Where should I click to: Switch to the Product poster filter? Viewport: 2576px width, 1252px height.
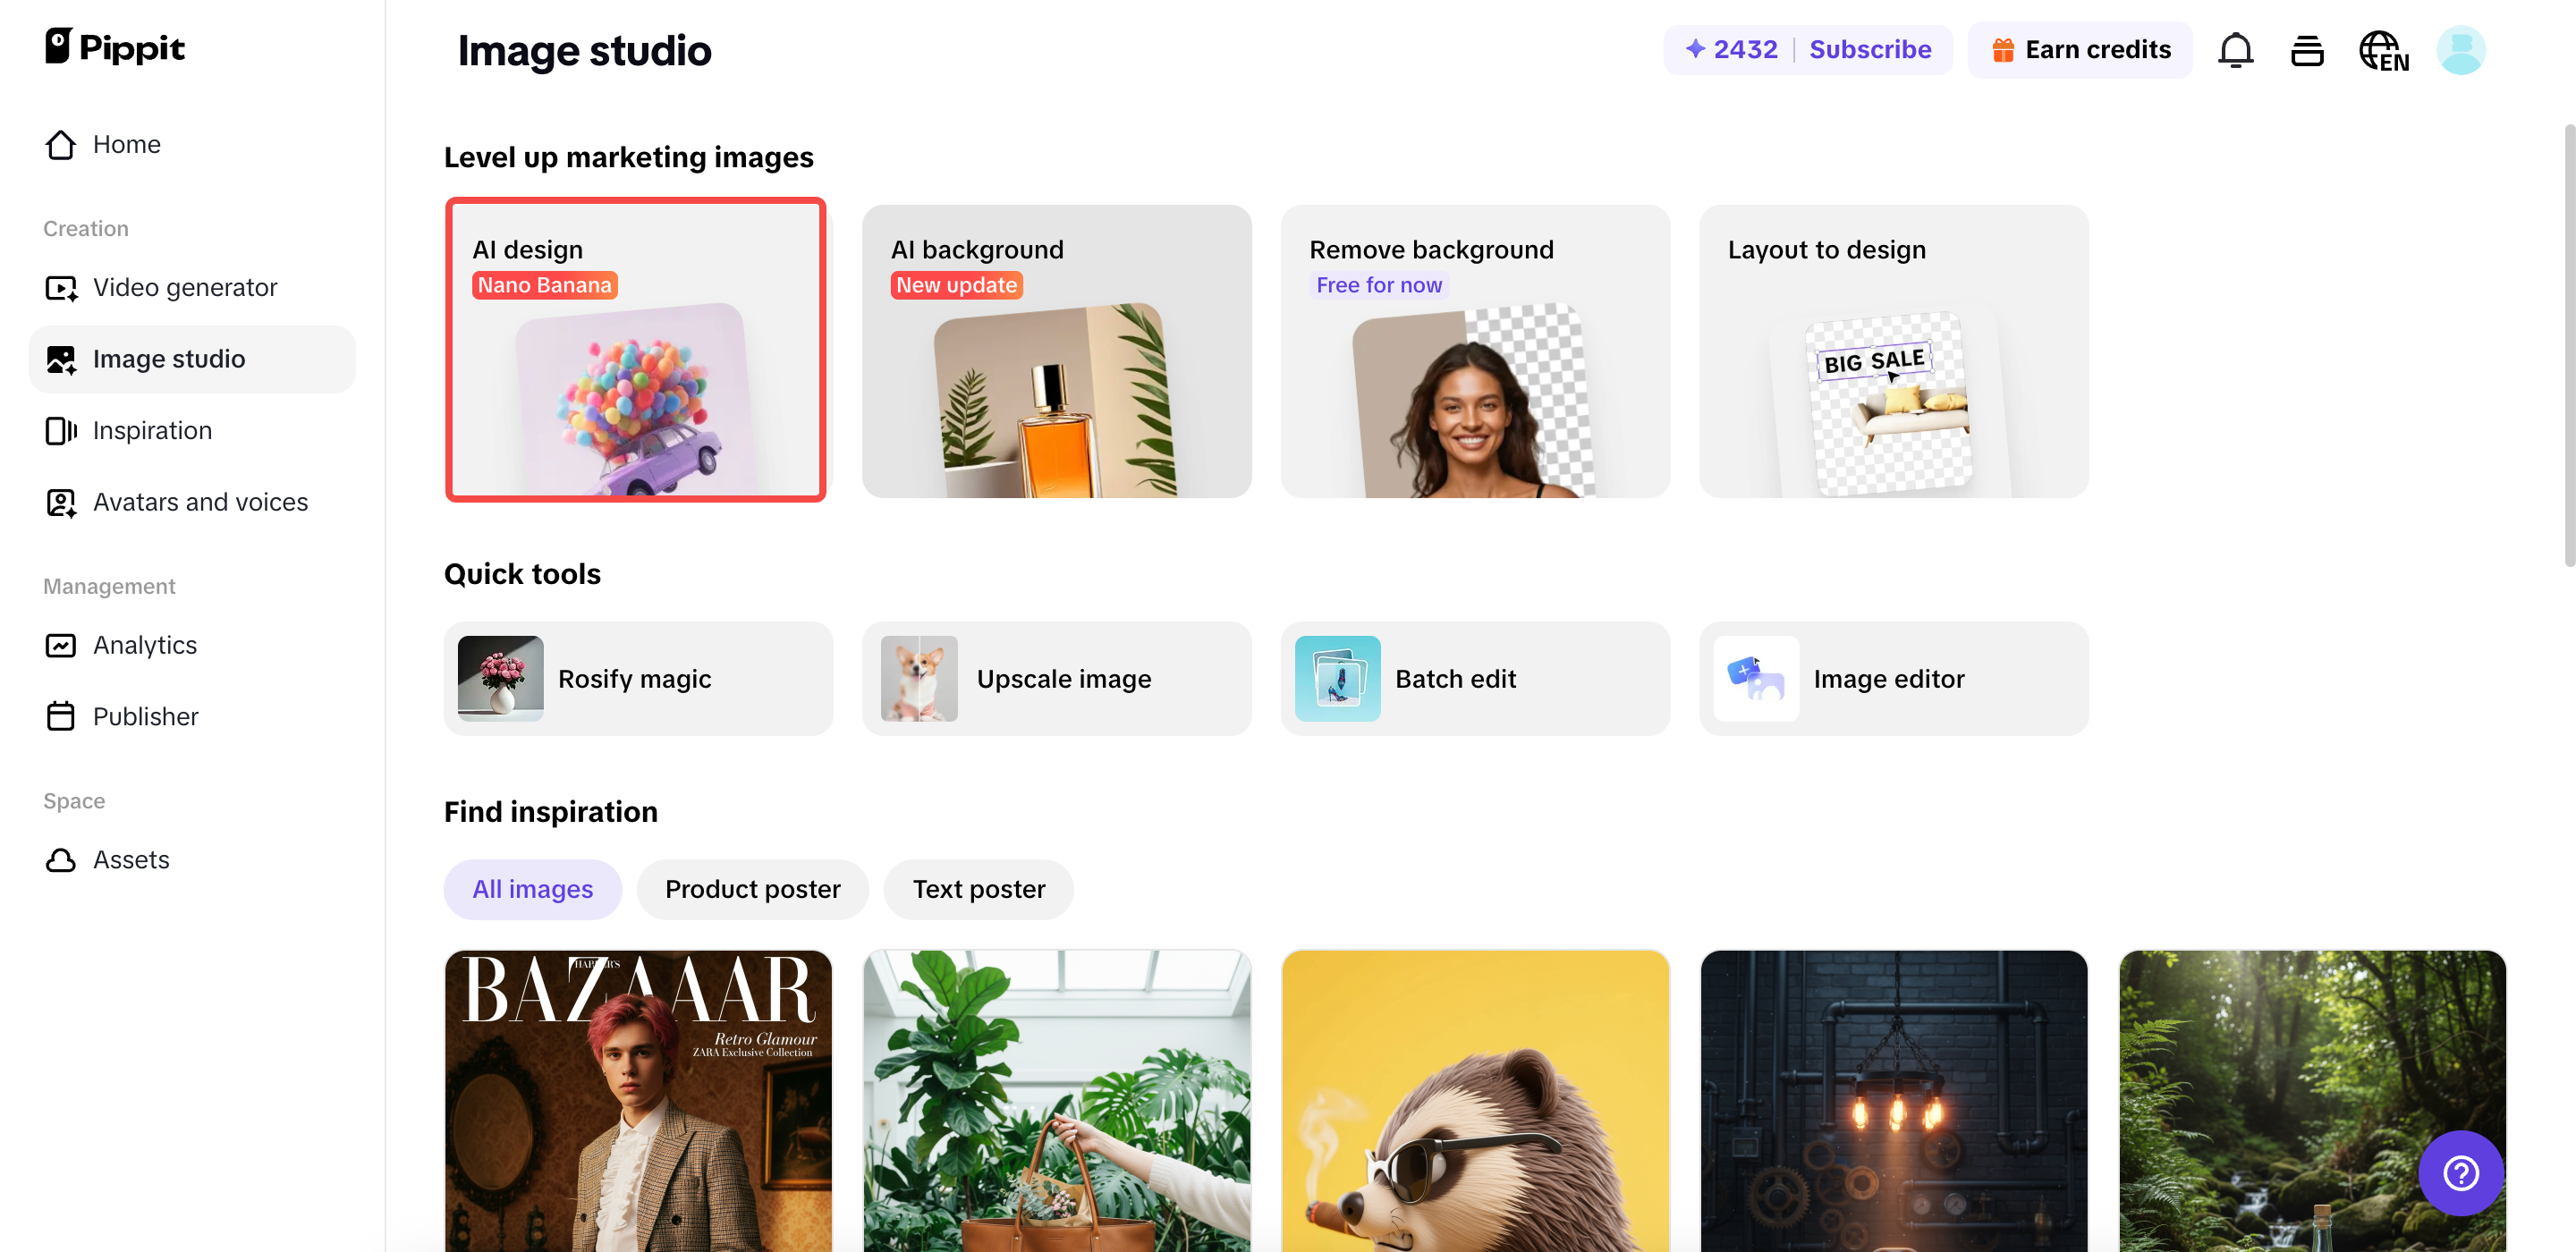(752, 889)
